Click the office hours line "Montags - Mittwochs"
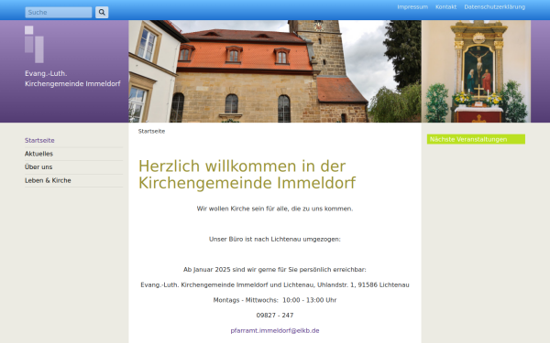 [x=275, y=300]
